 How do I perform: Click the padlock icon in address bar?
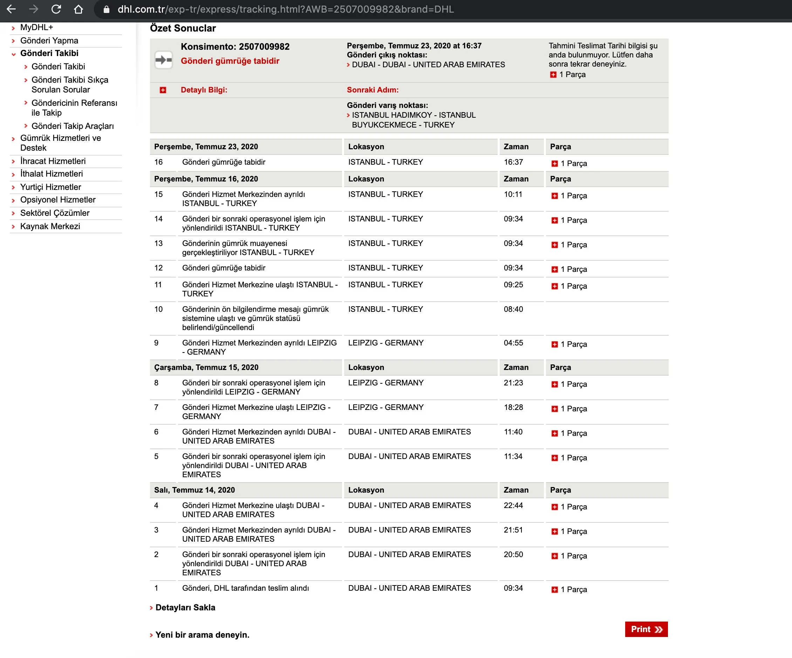pos(107,9)
